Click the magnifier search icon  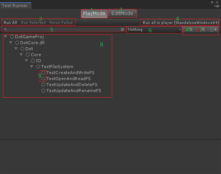[x=6, y=29]
